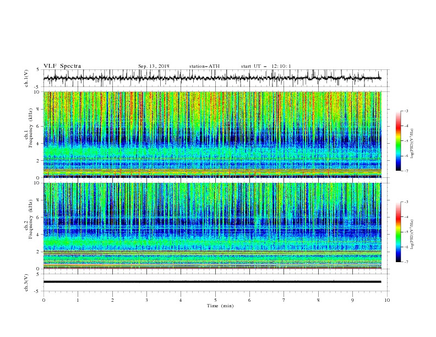Click the ch.1 PSD color scale bar
Viewport: 436px width, 337px height.
tap(399, 141)
